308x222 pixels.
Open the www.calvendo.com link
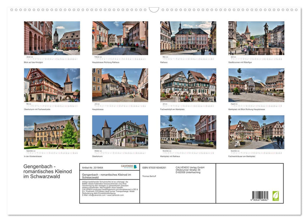[115, 195]
